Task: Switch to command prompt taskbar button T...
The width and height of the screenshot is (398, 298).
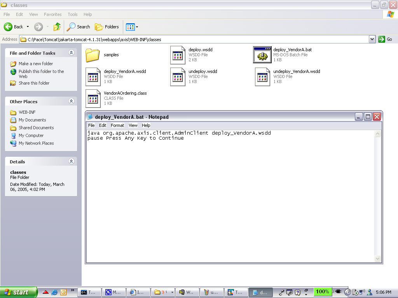Action: [89, 292]
